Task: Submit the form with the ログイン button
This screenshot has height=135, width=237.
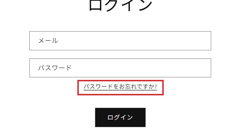Action: point(120,117)
